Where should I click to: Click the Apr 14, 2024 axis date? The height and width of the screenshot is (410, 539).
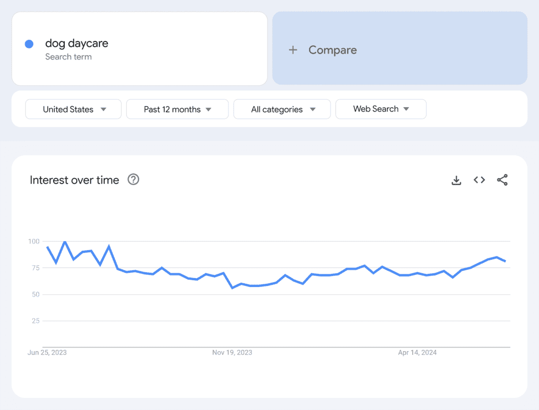[x=417, y=352]
